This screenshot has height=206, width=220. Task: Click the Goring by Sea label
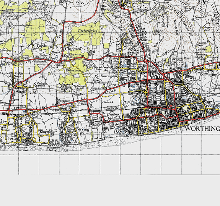click(113, 117)
